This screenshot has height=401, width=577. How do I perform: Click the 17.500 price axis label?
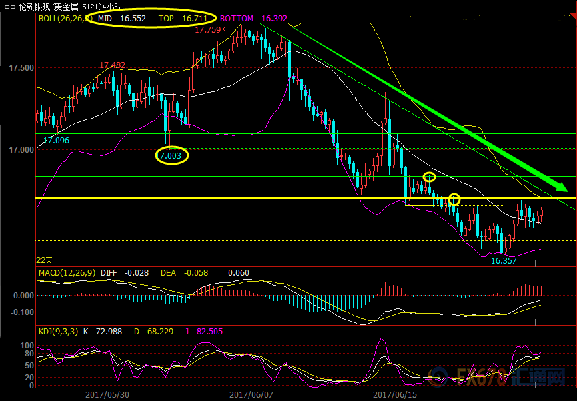coord(17,68)
